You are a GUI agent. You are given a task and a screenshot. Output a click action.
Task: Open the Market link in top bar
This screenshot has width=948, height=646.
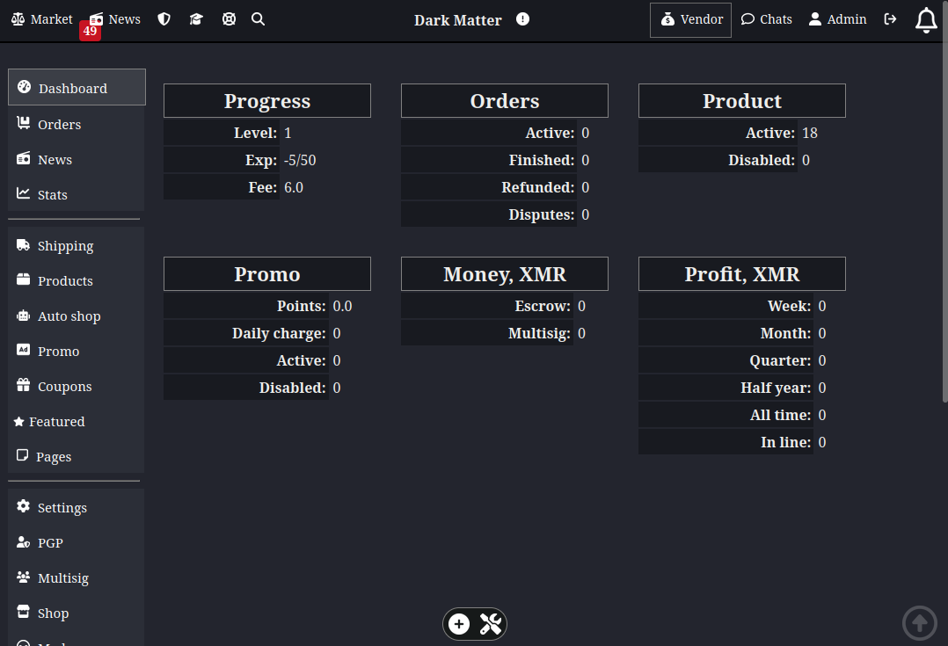pyautogui.click(x=41, y=19)
